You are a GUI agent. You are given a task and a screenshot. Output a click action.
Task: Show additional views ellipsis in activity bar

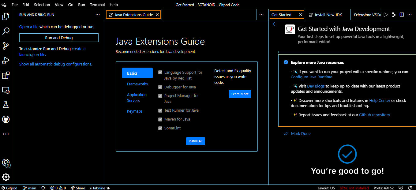6,134
